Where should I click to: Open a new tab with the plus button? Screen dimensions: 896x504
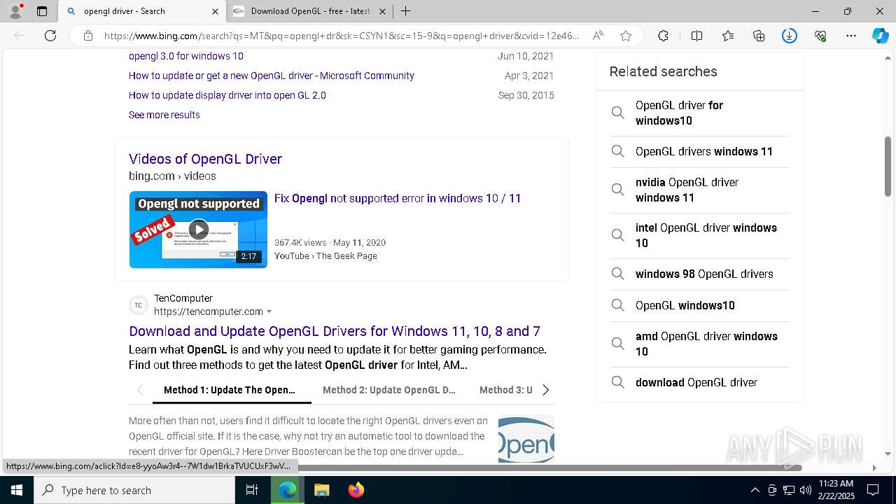(x=405, y=11)
